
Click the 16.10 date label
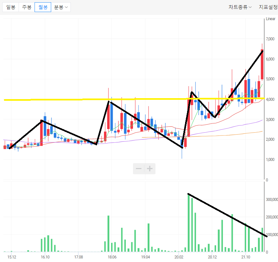45,257
